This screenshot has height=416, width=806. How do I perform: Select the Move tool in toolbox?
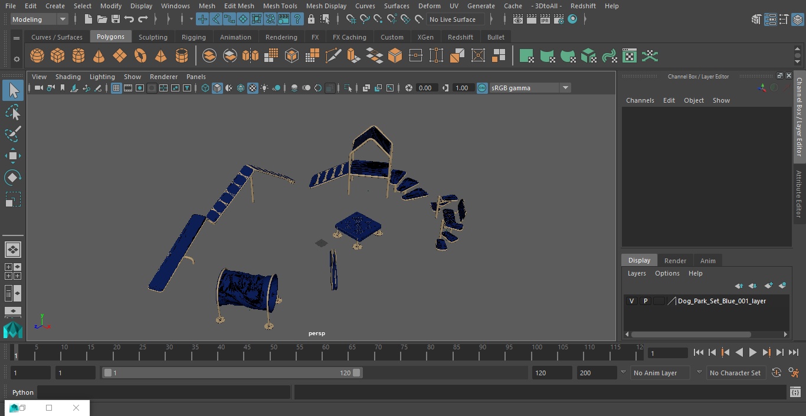[x=13, y=156]
